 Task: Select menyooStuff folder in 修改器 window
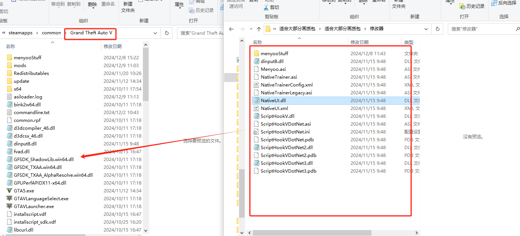click(274, 53)
